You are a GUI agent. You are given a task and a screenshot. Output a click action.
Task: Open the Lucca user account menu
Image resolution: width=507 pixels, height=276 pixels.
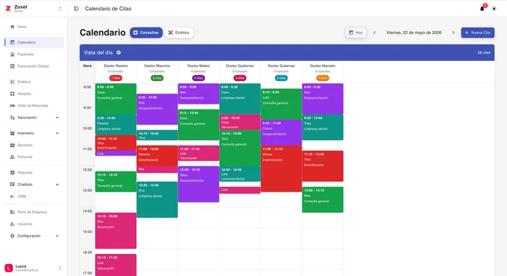pos(34,268)
